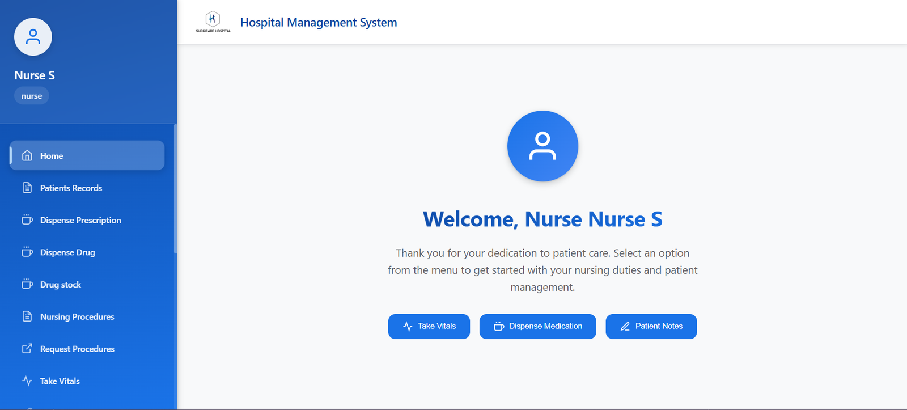
Task: Click the large blue profile circle
Action: (542, 146)
